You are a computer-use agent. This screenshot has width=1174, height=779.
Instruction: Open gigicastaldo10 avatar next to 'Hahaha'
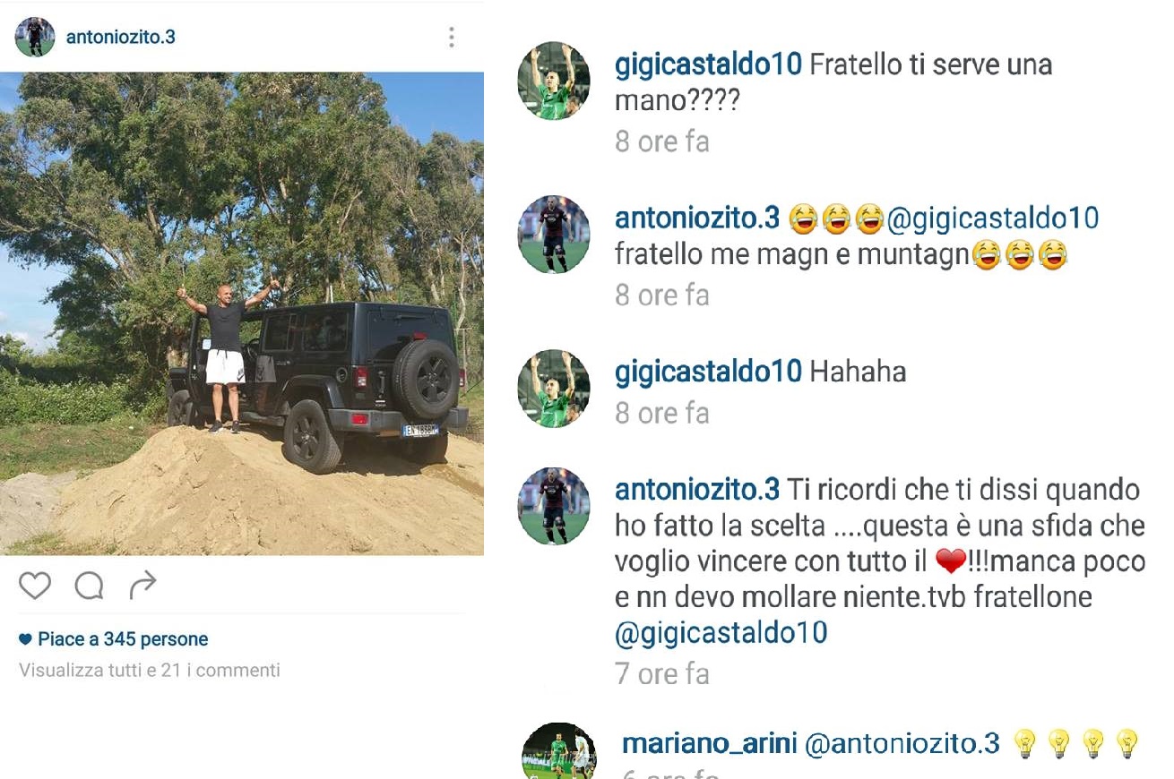click(554, 389)
